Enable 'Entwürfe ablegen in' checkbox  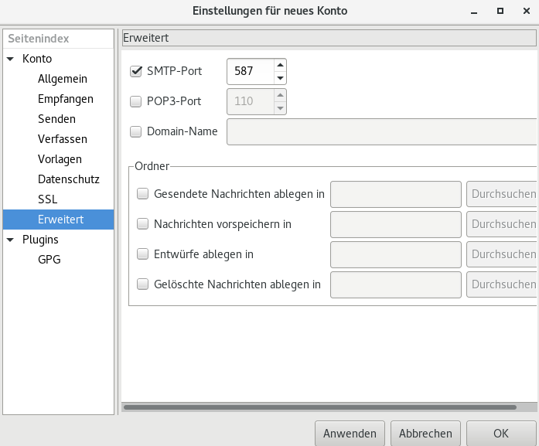click(142, 254)
